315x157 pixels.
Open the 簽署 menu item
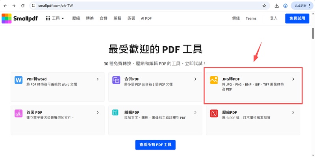pyautogui.click(x=131, y=18)
